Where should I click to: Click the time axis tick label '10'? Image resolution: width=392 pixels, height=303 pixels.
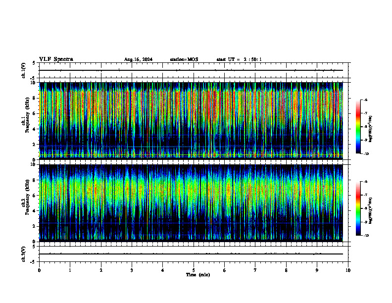tap(348, 270)
